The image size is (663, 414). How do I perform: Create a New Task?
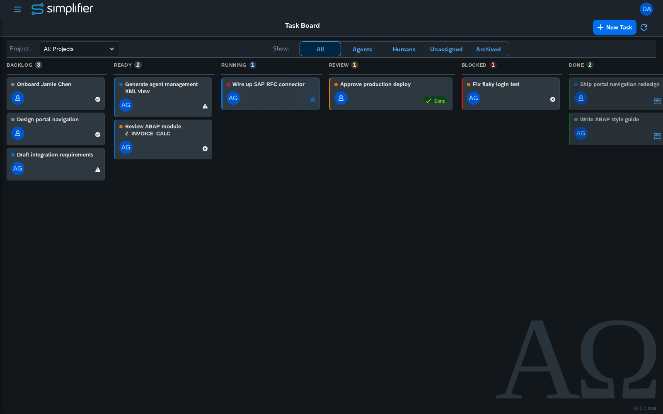(x=615, y=27)
